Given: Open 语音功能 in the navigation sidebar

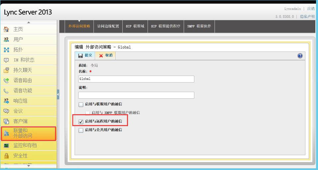Looking at the screenshot, I should (x=29, y=91).
